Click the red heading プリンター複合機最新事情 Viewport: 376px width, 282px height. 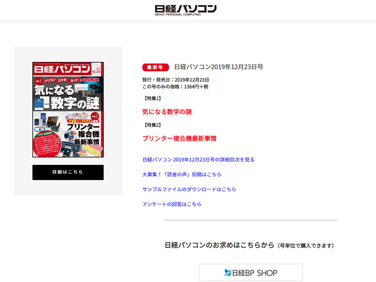pyautogui.click(x=180, y=138)
